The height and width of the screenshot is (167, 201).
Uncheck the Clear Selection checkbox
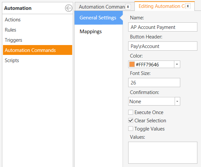click(131, 121)
